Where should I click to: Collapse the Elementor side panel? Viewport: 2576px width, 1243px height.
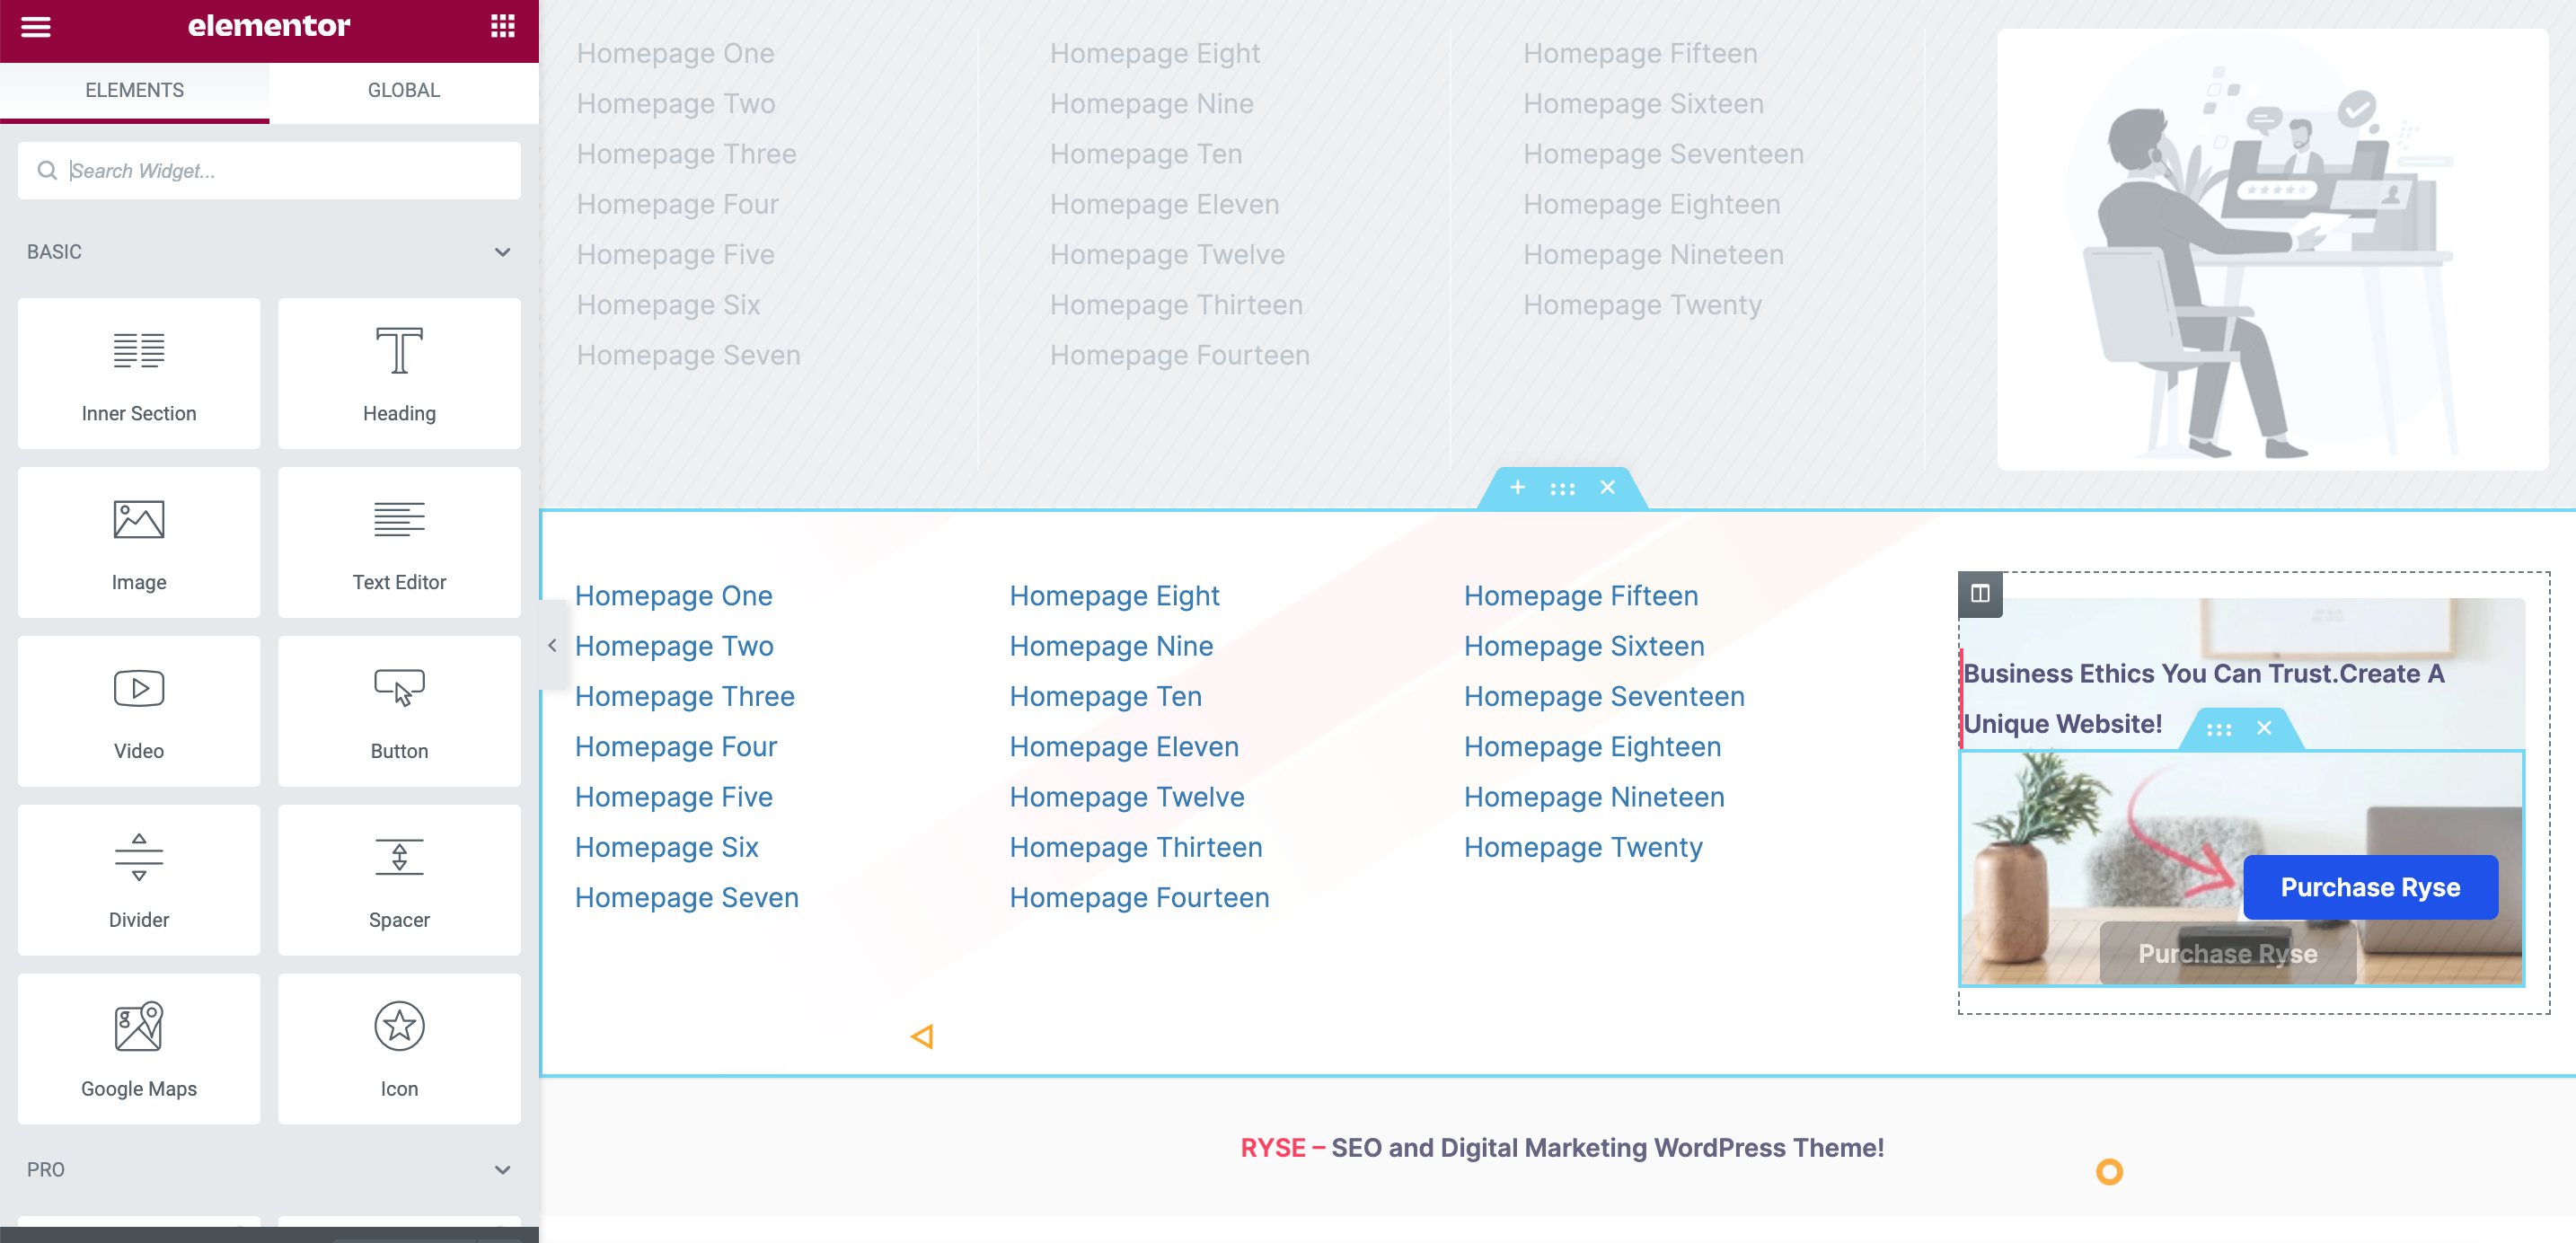pyautogui.click(x=552, y=646)
